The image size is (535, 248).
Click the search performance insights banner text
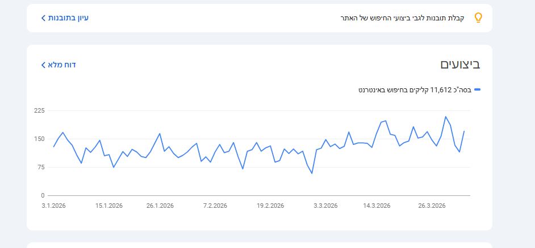[x=402, y=18]
